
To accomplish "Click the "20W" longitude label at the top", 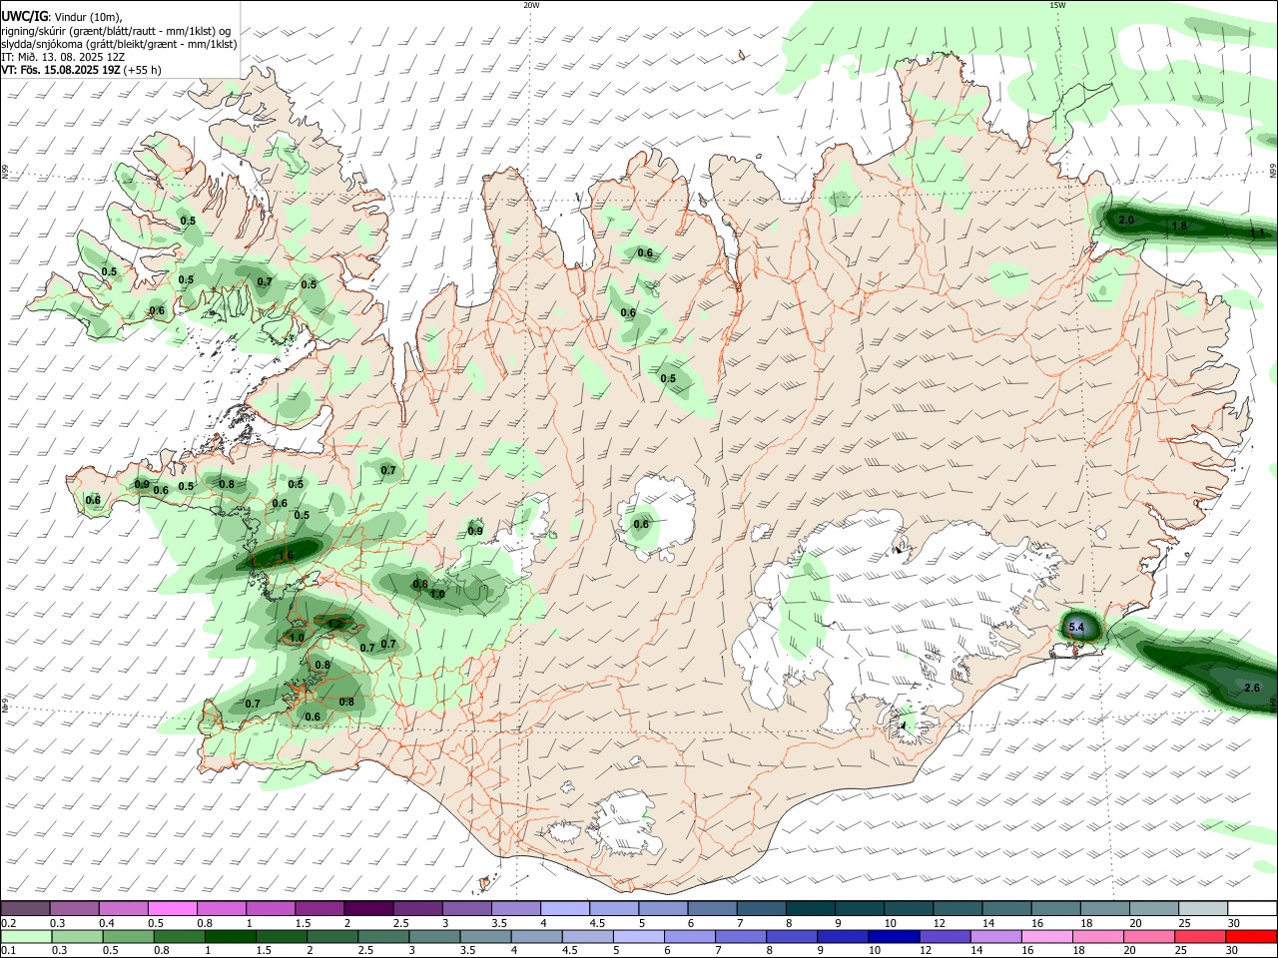I will point(531,5).
